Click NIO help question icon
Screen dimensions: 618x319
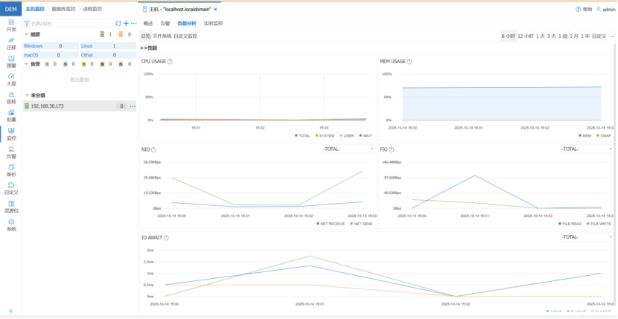(153, 149)
